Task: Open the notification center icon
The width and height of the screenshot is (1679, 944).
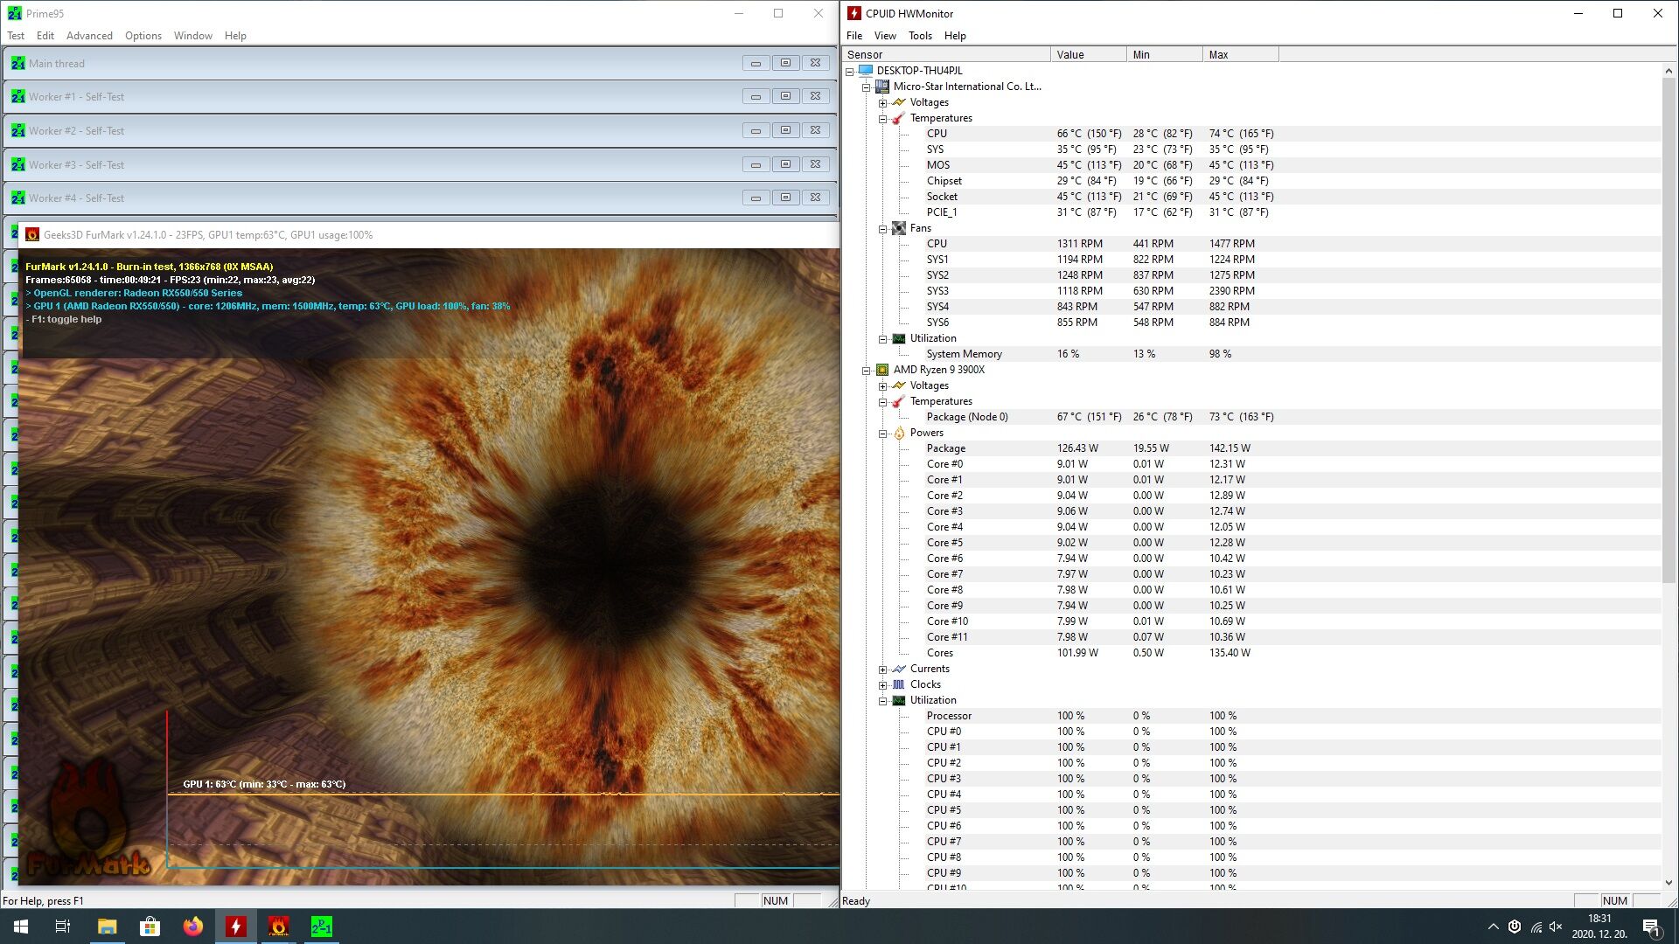Action: click(1651, 927)
